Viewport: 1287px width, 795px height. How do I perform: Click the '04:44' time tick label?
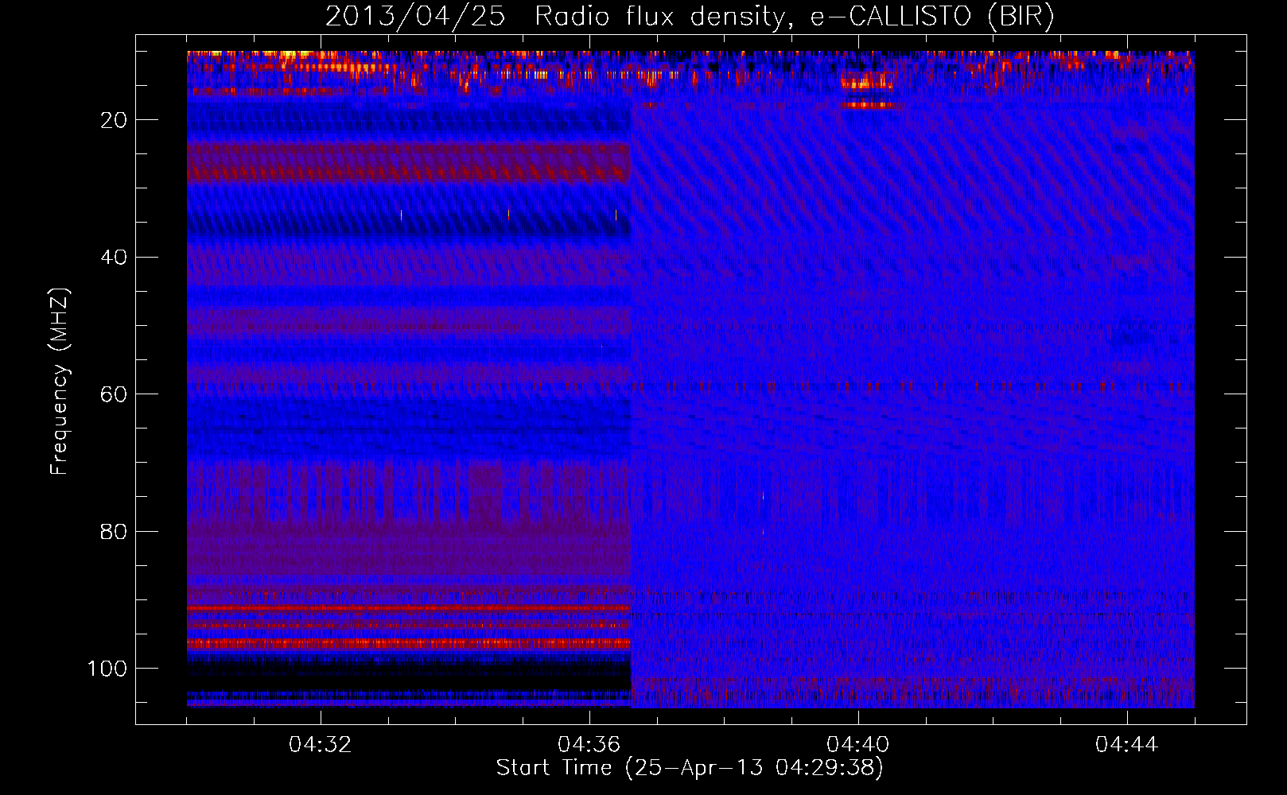point(1127,745)
